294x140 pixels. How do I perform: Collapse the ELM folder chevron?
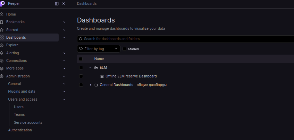[90, 67]
